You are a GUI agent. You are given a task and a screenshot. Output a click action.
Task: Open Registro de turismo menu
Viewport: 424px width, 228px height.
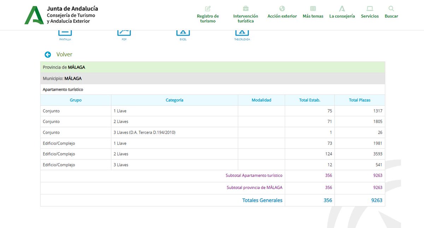(208, 14)
